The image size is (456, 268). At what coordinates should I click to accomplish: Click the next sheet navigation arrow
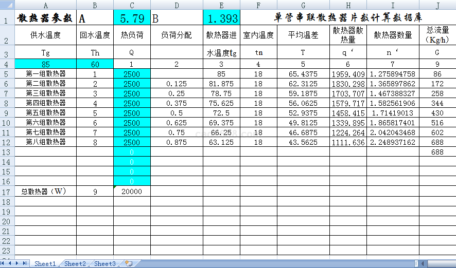pyautogui.click(x=18, y=263)
